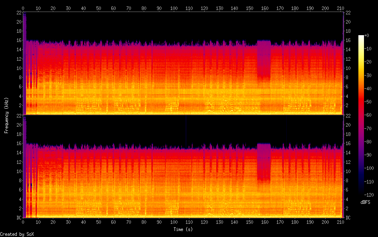Click the "DC" label at bottom right axis
The height and width of the screenshot is (237, 378).
coord(348,218)
